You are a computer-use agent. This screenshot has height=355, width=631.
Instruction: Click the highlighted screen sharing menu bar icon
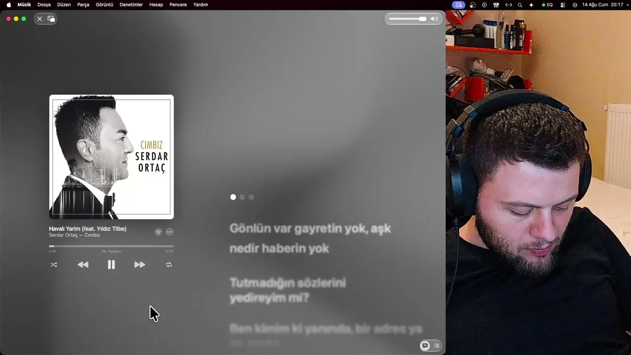[459, 5]
